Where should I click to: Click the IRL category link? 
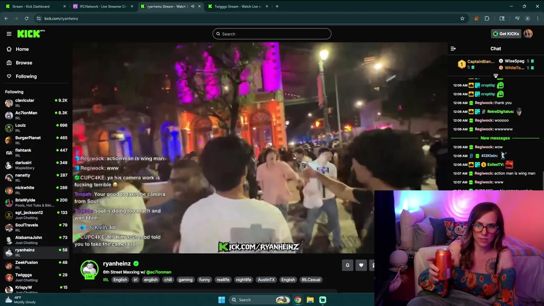(x=106, y=280)
